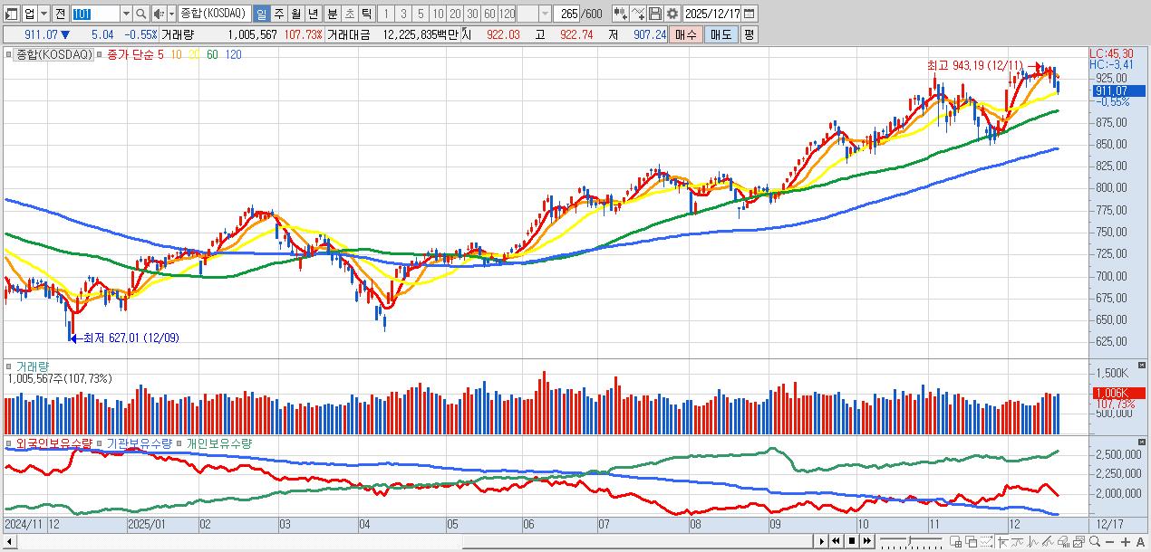The image size is (1151, 552).
Task: Choose the 120 interval button
Action: tap(508, 14)
